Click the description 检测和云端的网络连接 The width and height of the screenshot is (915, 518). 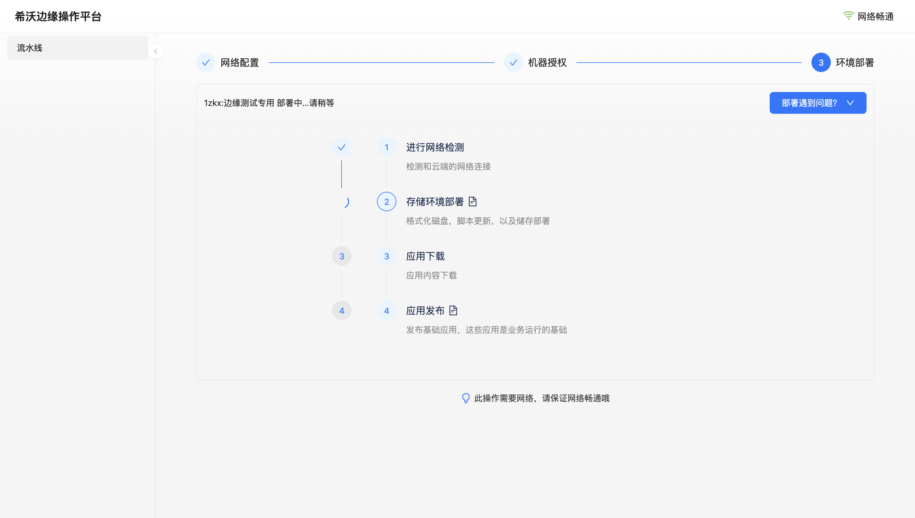pyautogui.click(x=449, y=166)
